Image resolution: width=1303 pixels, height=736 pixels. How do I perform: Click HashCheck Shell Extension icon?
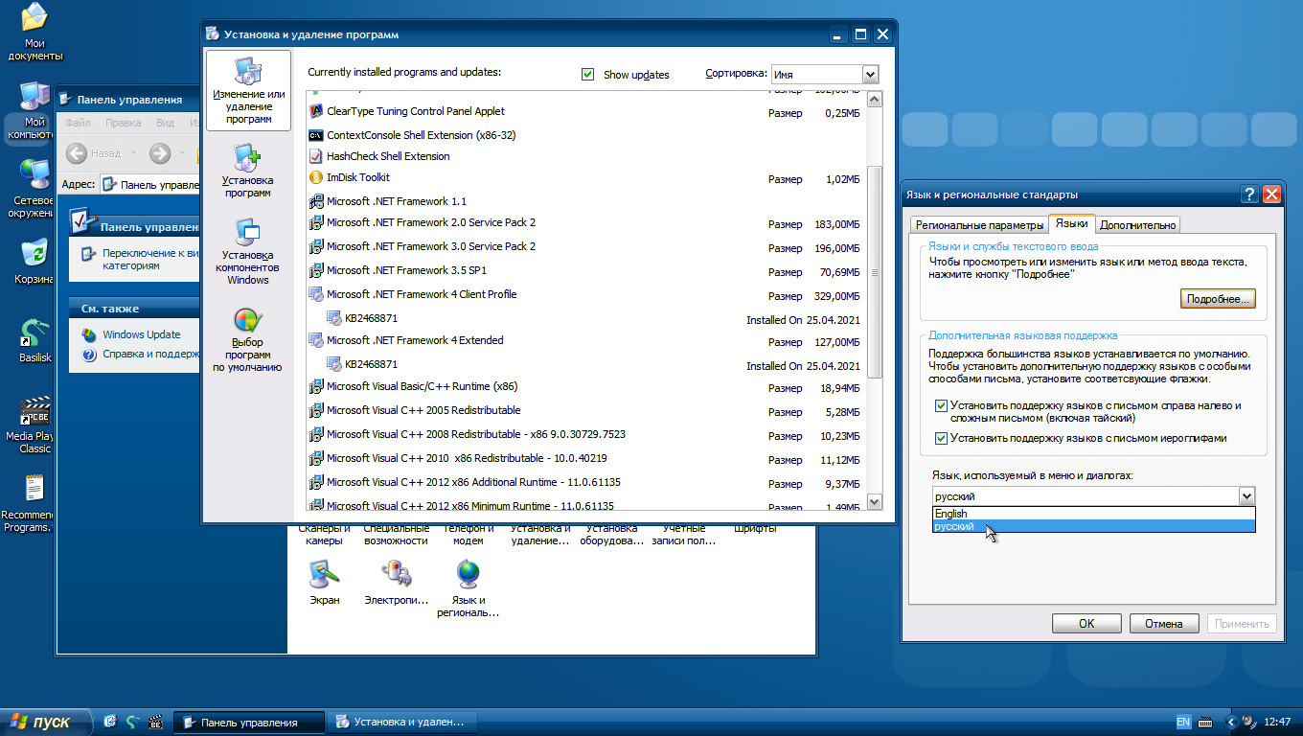tap(317, 156)
